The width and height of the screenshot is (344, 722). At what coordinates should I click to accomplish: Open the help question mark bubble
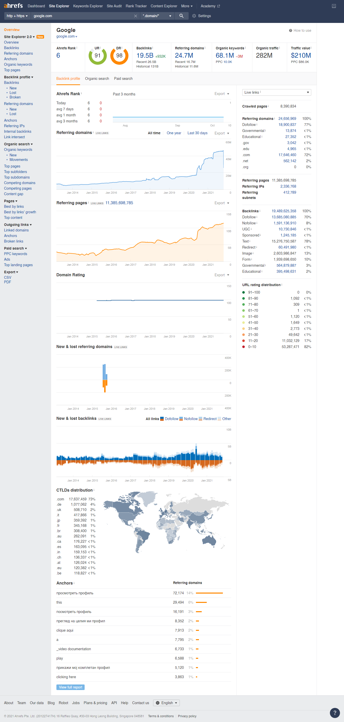pos(334,712)
